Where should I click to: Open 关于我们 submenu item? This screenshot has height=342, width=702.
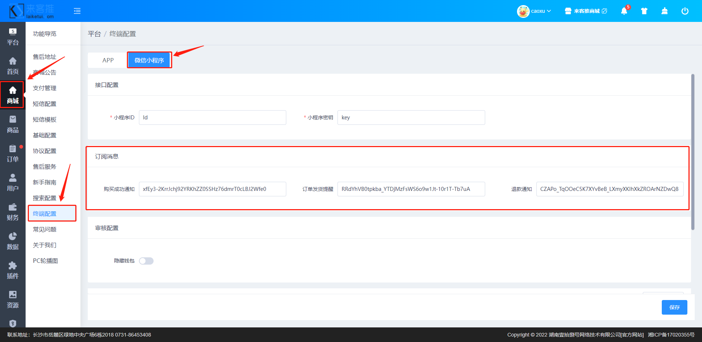pyautogui.click(x=45, y=245)
